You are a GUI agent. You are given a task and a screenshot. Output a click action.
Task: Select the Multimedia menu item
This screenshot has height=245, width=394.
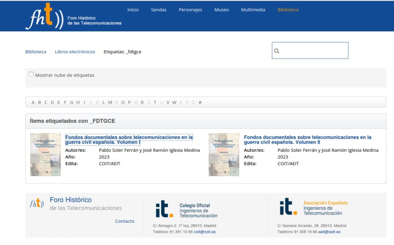253,10
